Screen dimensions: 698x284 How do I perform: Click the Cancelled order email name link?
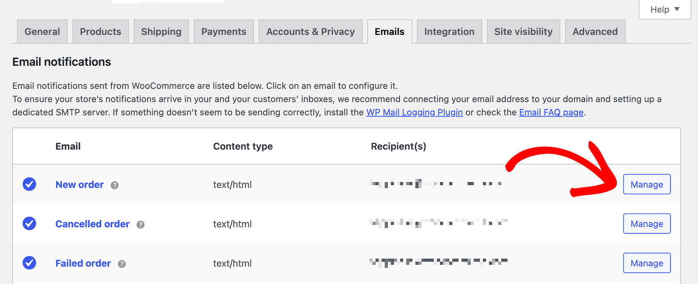tap(92, 224)
